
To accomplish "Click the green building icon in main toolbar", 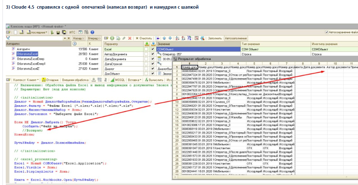I will (52, 32).
